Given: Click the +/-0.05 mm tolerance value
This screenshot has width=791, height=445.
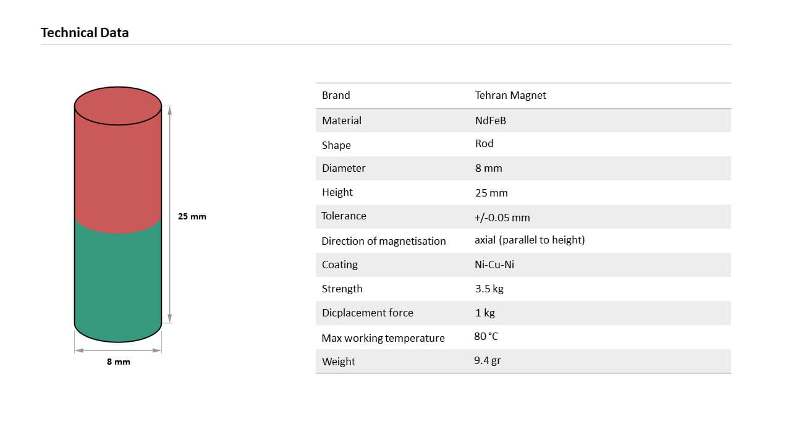Looking at the screenshot, I should tap(502, 218).
